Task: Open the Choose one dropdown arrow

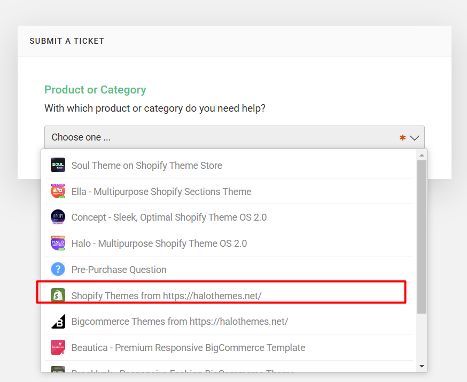Action: [x=414, y=138]
